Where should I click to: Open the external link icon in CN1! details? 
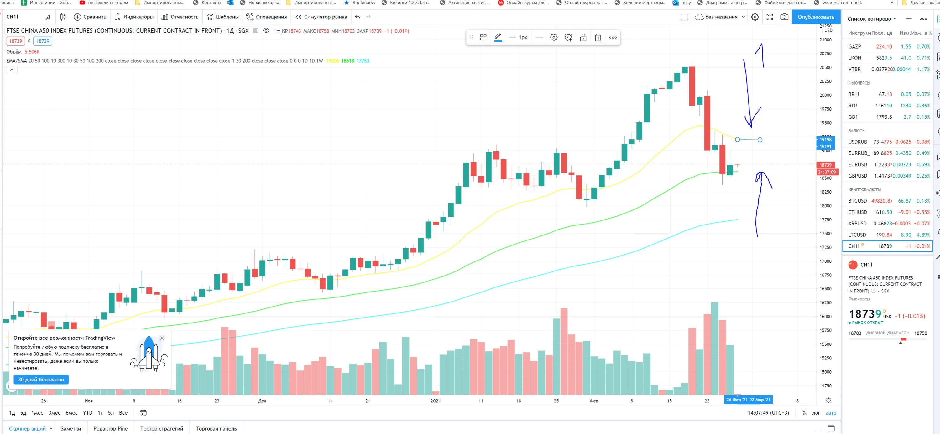[x=873, y=291]
